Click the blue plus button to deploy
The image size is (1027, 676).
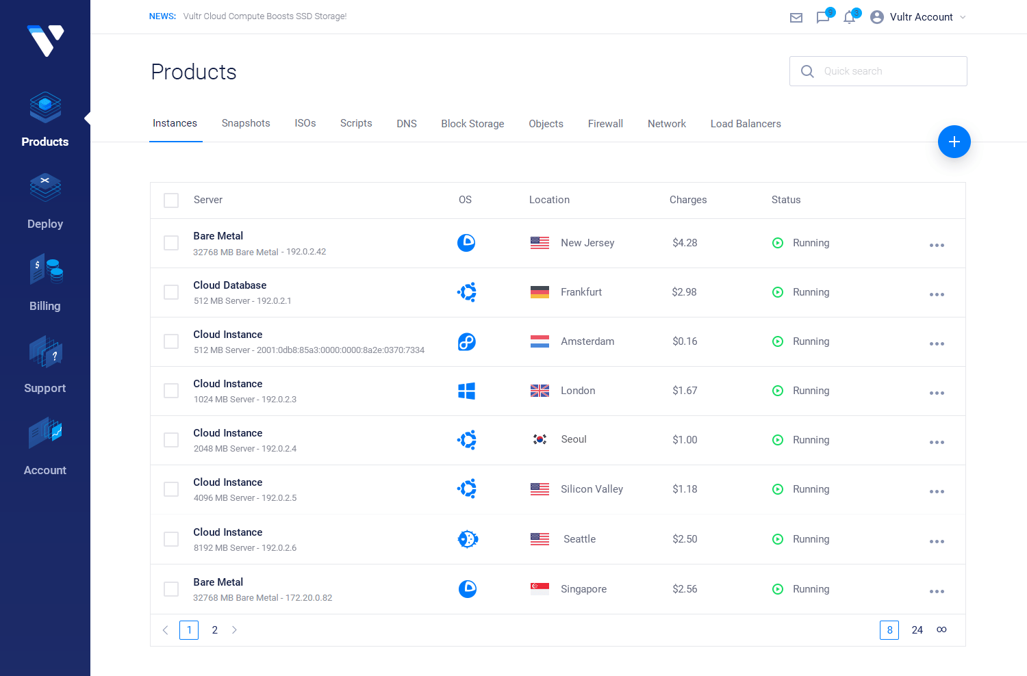click(954, 142)
